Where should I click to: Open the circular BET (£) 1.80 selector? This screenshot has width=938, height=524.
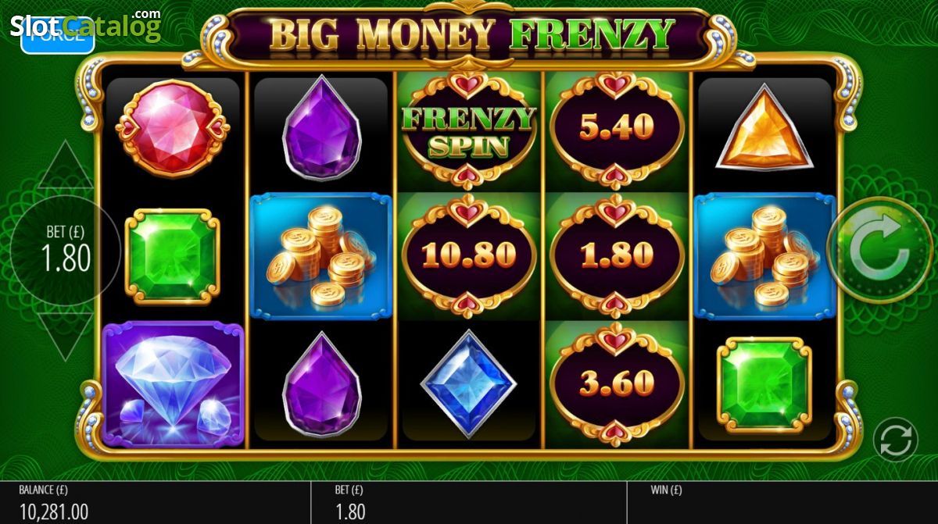pyautogui.click(x=66, y=250)
